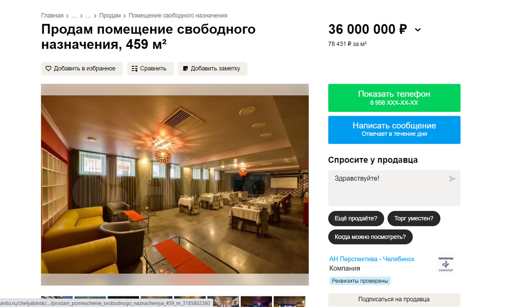Click Написать сообщение button
The image size is (506, 307).
(394, 130)
